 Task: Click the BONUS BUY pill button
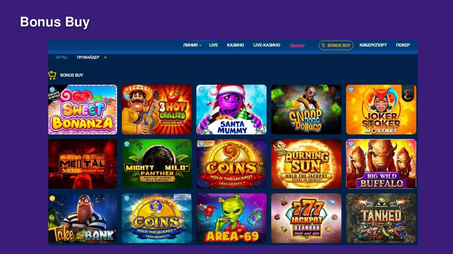[x=336, y=45]
